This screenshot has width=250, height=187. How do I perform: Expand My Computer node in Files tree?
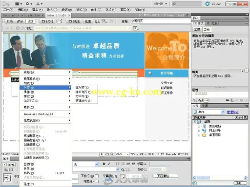pos(199,126)
